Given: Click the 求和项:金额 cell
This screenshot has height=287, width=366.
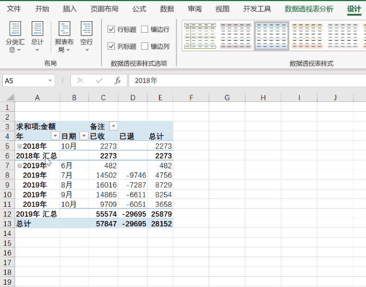Looking at the screenshot, I should (x=37, y=127).
